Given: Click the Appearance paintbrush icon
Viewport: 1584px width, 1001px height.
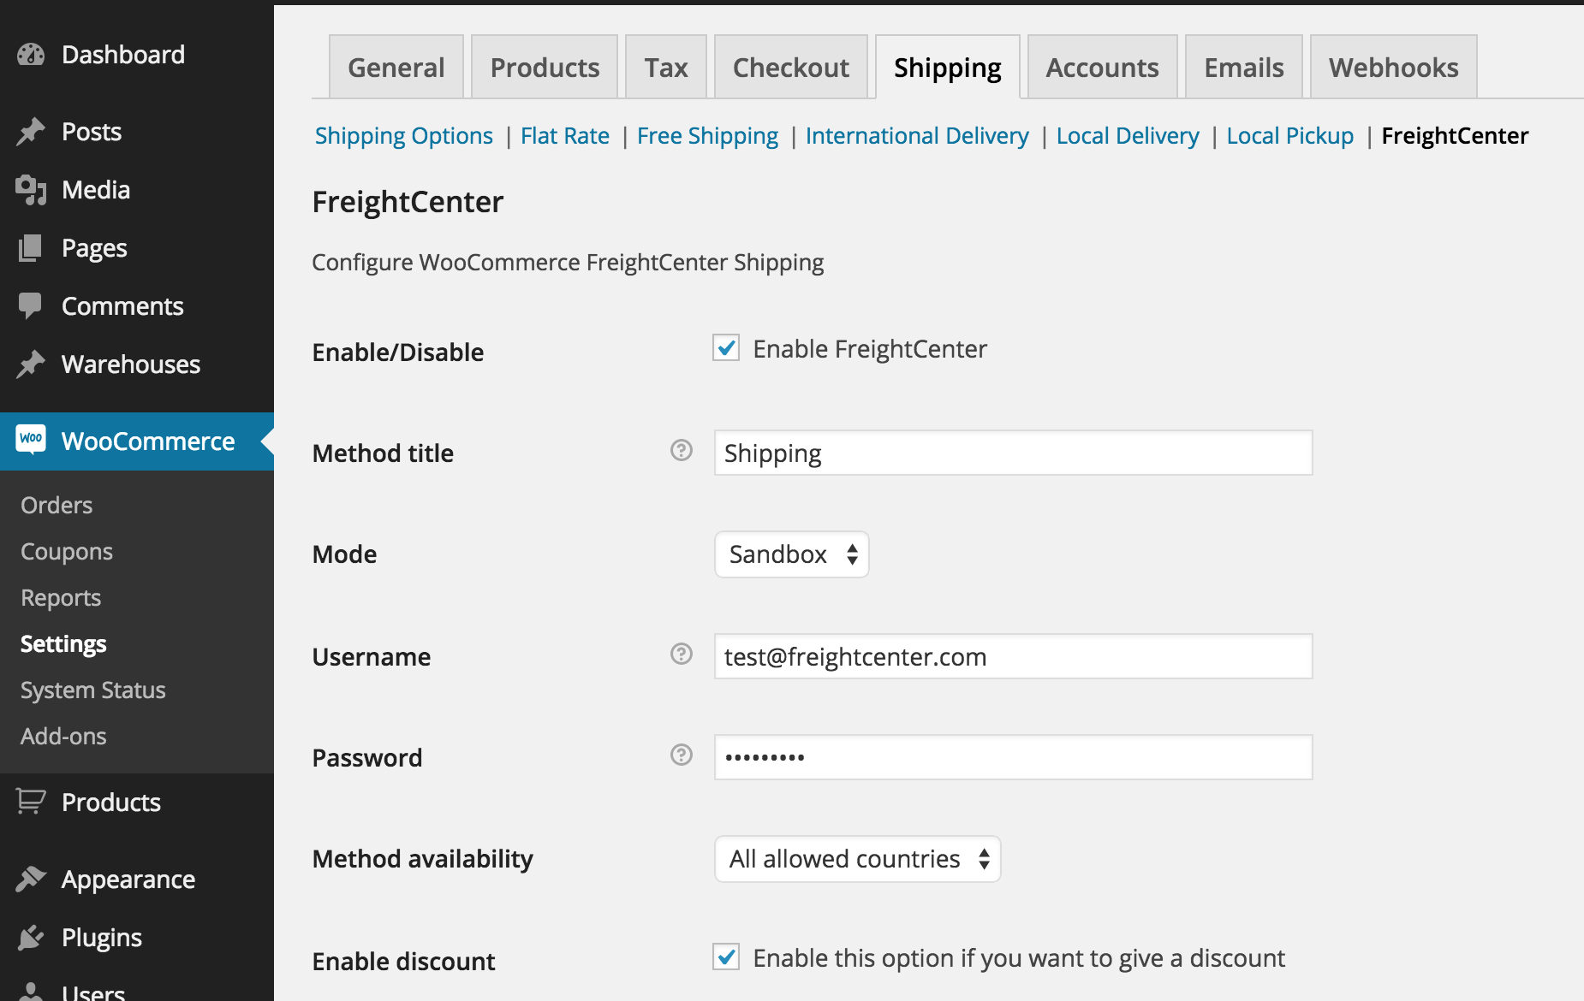Looking at the screenshot, I should [x=31, y=879].
